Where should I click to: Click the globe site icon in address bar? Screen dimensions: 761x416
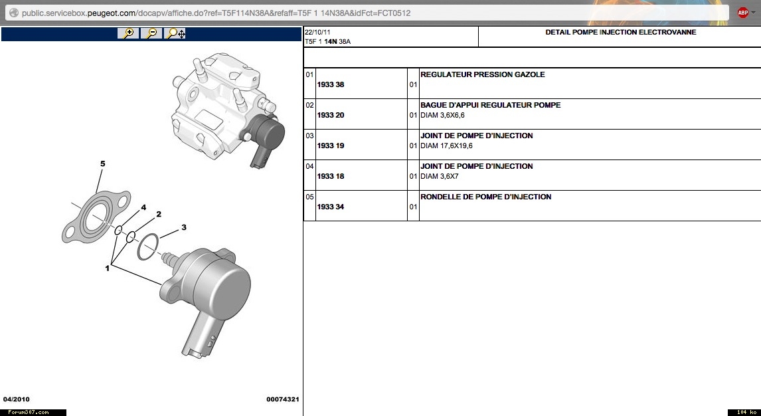click(13, 13)
